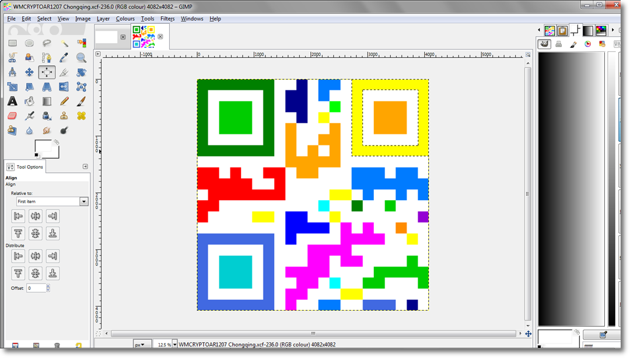Select the Select by Colour tool
The width and height of the screenshot is (630, 358).
click(x=81, y=43)
